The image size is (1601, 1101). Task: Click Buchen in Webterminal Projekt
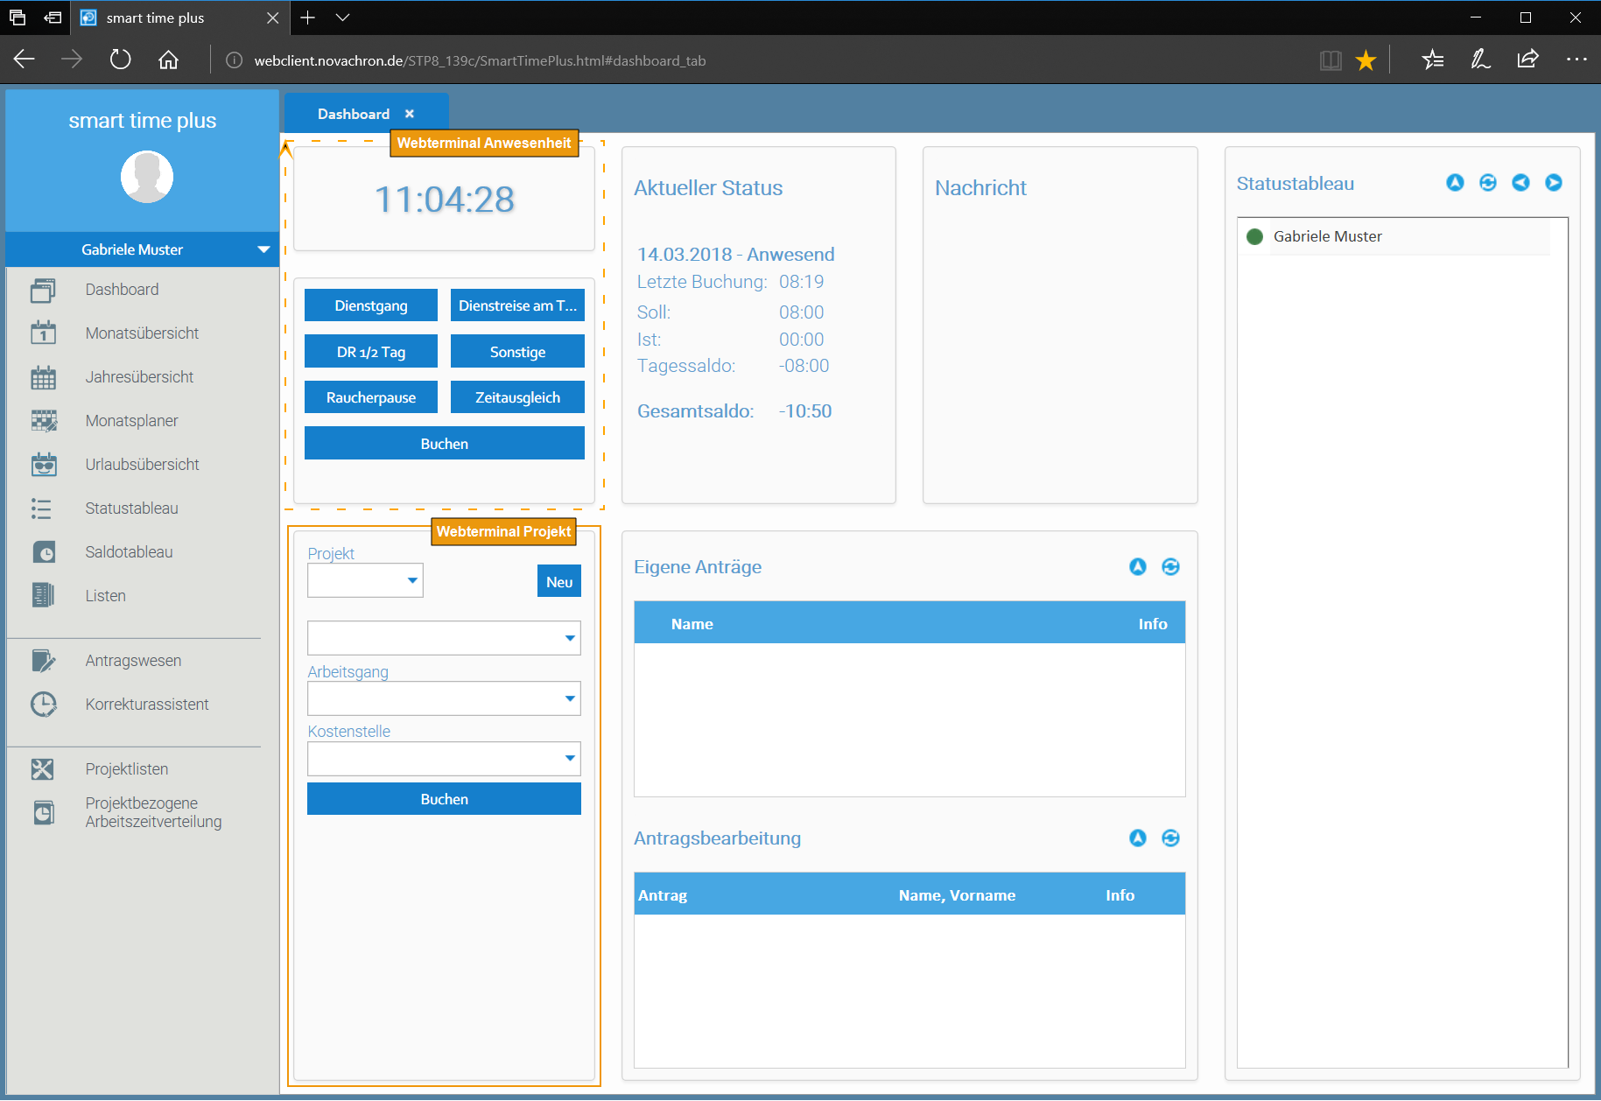click(444, 799)
